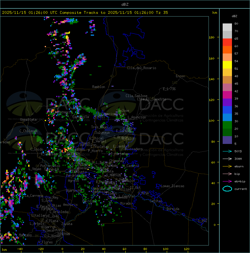This screenshot has width=250, height=253.
Task: Click the 'Potrerillos' map label
Action: coord(50,166)
